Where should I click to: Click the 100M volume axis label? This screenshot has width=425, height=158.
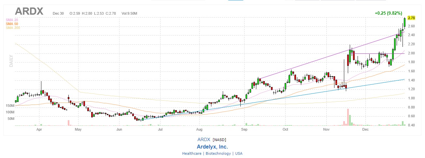(x=10, y=112)
